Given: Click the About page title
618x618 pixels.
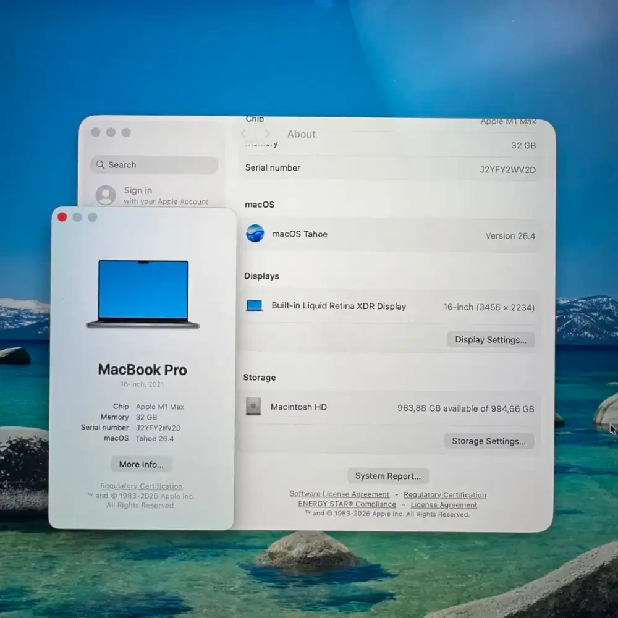Looking at the screenshot, I should tap(301, 134).
